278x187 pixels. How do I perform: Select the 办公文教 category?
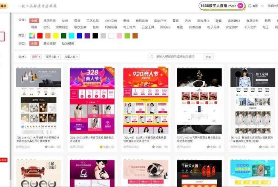click(x=111, y=21)
